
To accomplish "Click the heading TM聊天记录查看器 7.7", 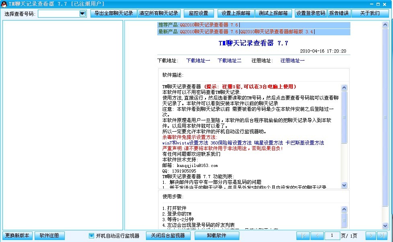I will tap(253, 43).
